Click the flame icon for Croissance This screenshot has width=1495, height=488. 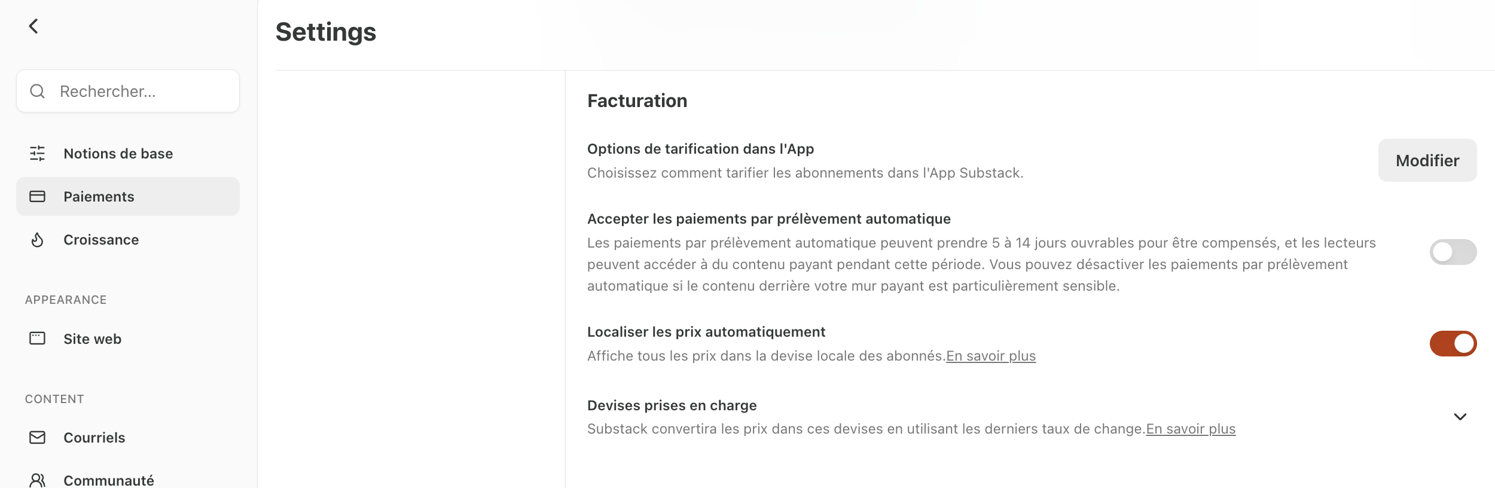coord(37,240)
